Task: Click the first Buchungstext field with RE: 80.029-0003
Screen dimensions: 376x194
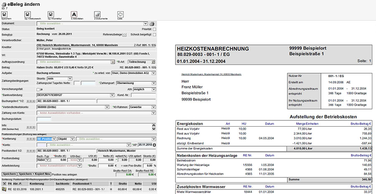Action: pyautogui.click(x=66, y=101)
